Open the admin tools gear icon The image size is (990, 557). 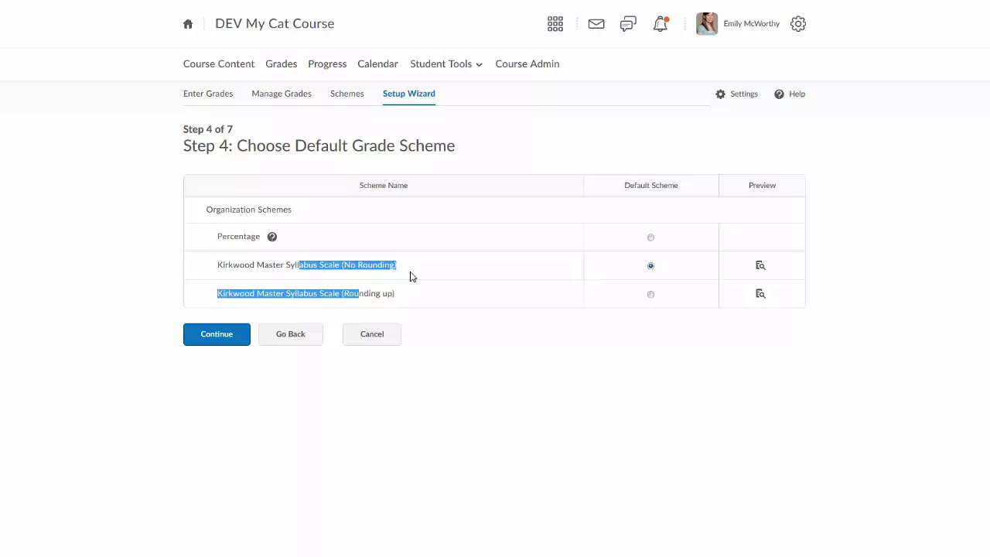(x=798, y=24)
